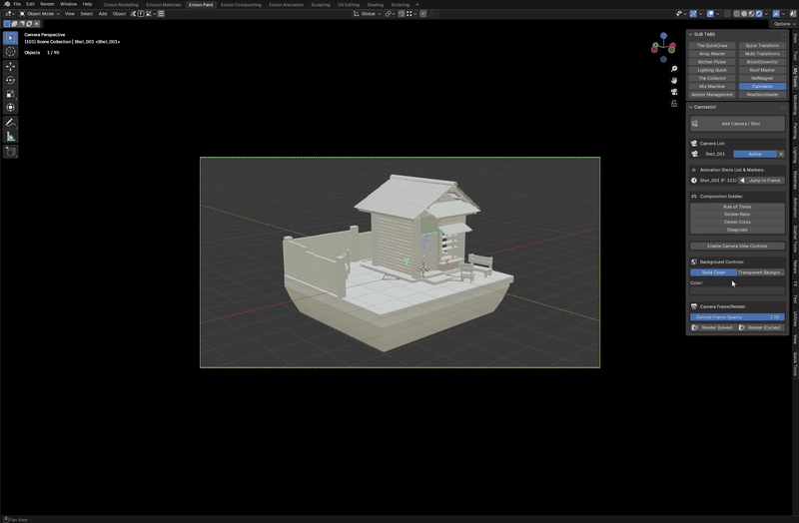The width and height of the screenshot is (799, 523).
Task: Click the hamburger list icon in the header
Action: [x=161, y=14]
